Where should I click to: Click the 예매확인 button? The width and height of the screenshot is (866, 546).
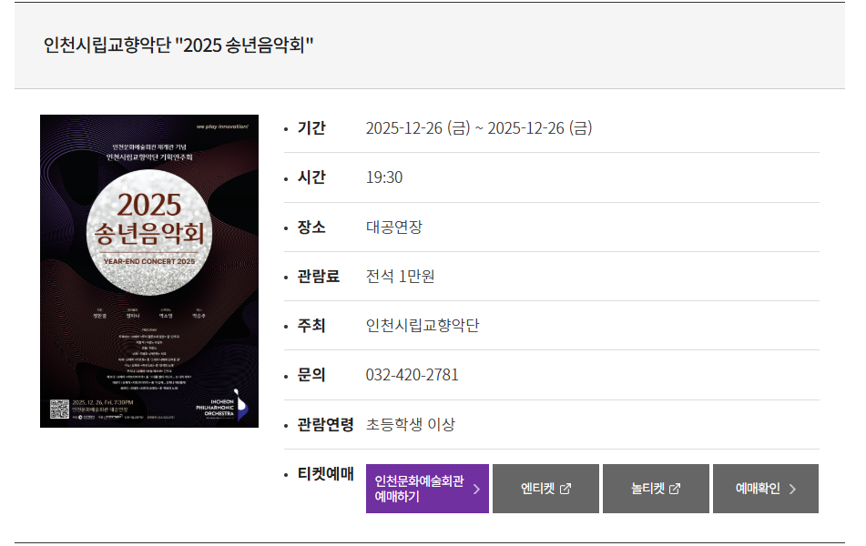coord(766,489)
